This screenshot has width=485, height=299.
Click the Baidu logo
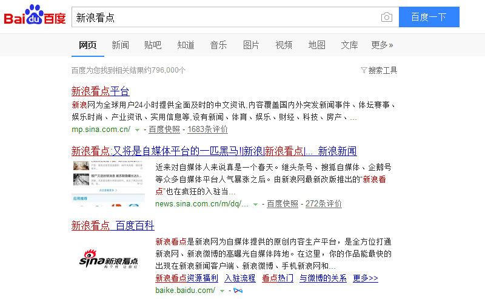35,15
